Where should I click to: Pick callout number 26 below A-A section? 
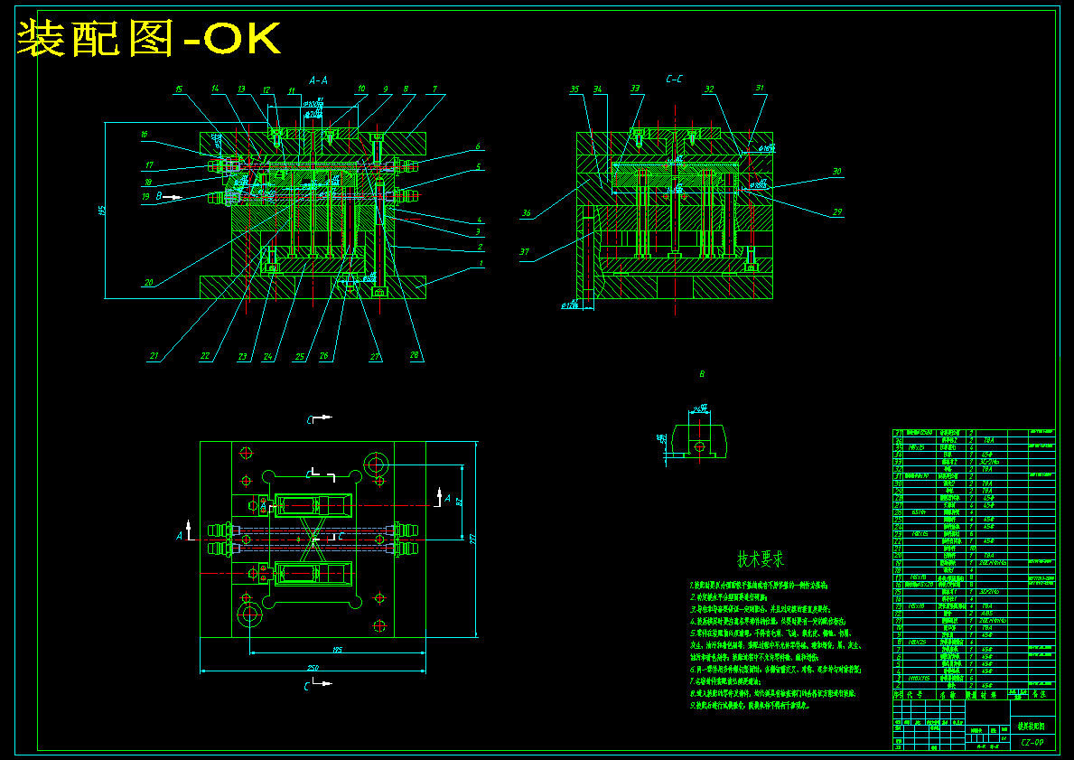(x=324, y=356)
